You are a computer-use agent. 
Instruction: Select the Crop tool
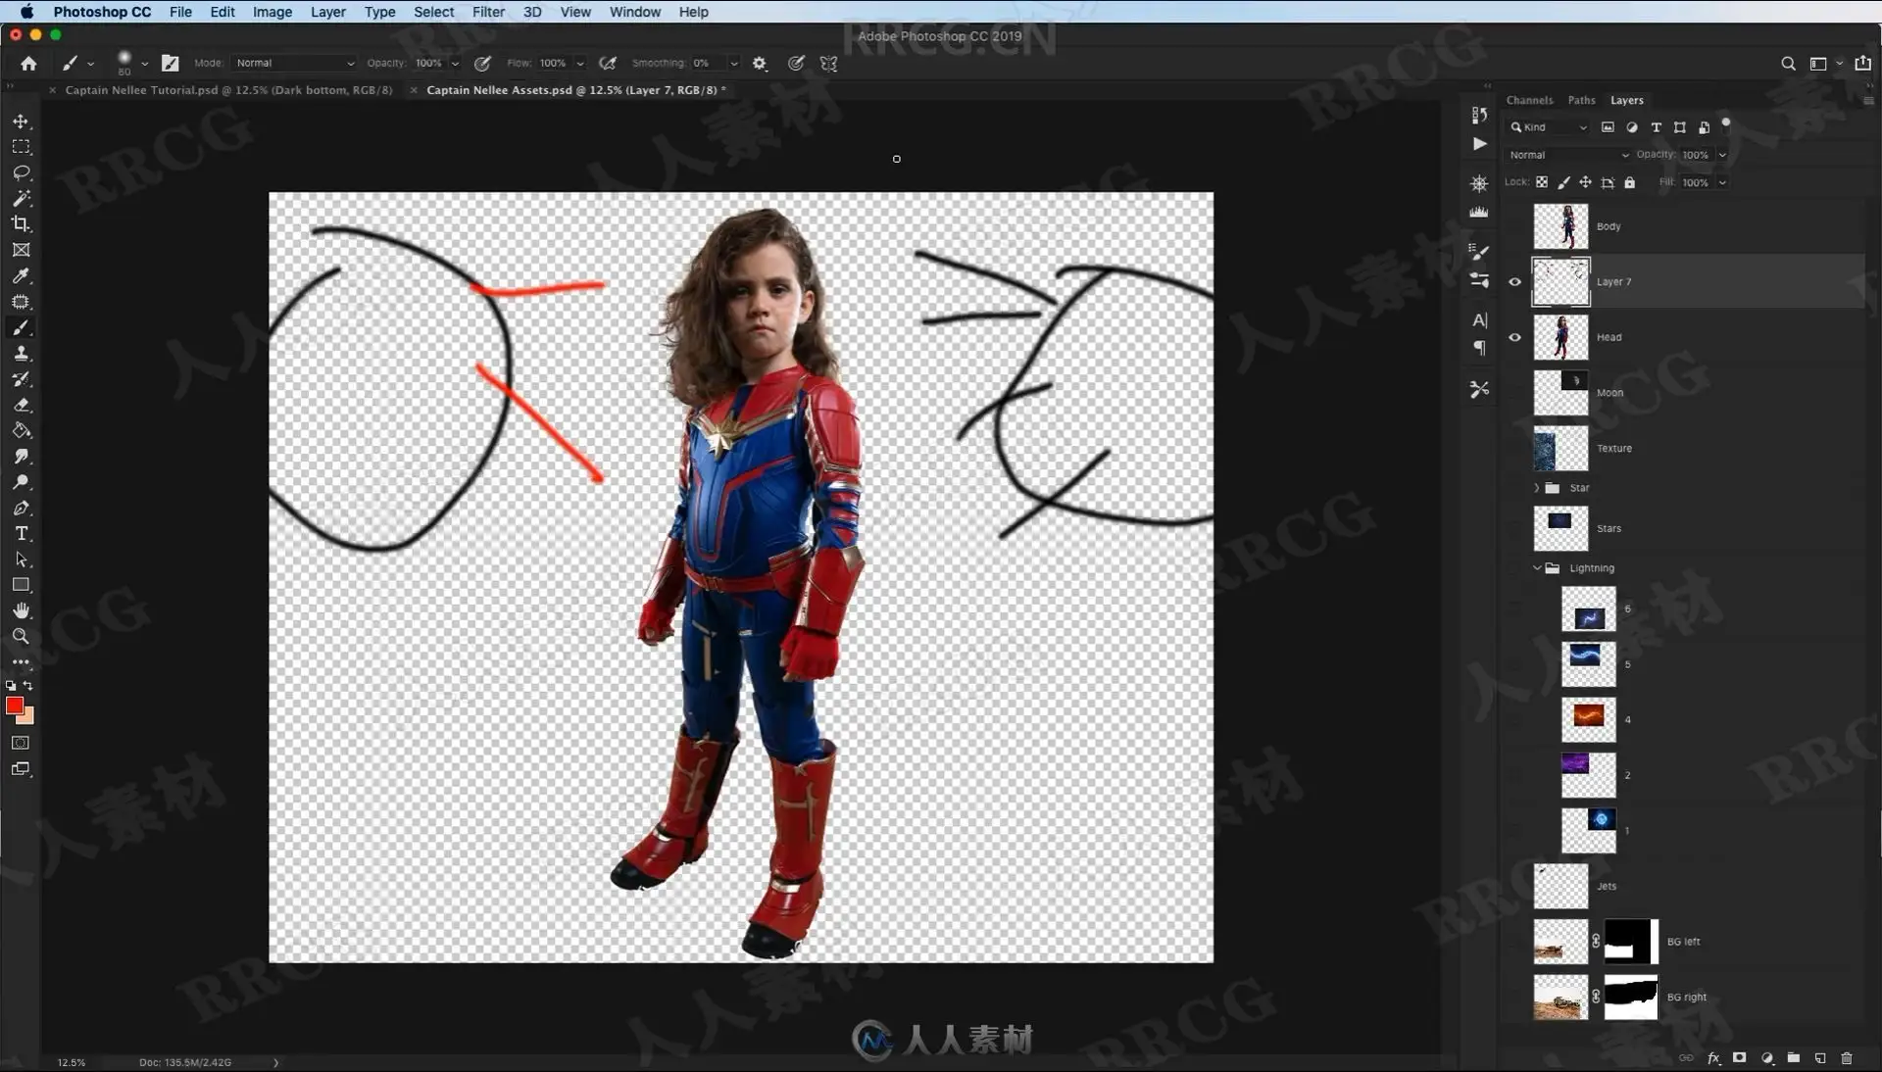[x=21, y=223]
